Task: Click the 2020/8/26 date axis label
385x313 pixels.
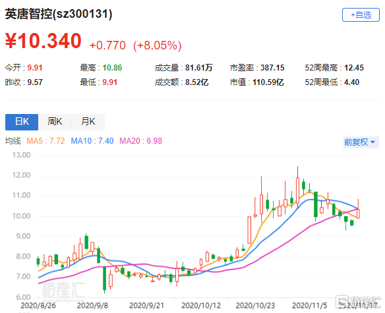Action: coord(38,306)
